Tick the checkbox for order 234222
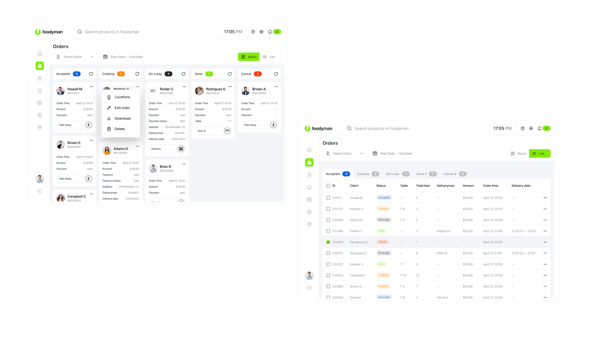Viewport: 608px width, 342px height. (328, 264)
